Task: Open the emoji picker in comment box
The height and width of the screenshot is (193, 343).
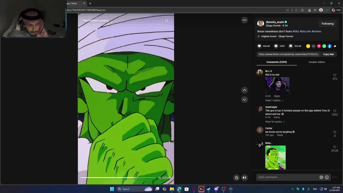Action: coord(327,177)
